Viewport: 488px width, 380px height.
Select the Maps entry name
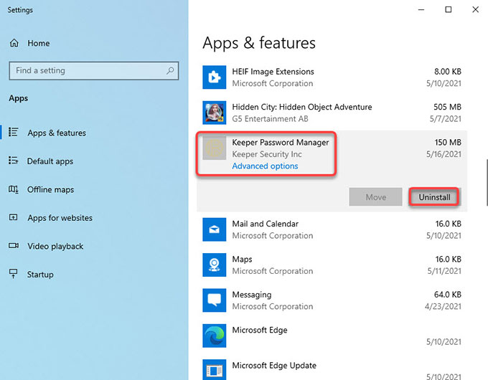(242, 260)
